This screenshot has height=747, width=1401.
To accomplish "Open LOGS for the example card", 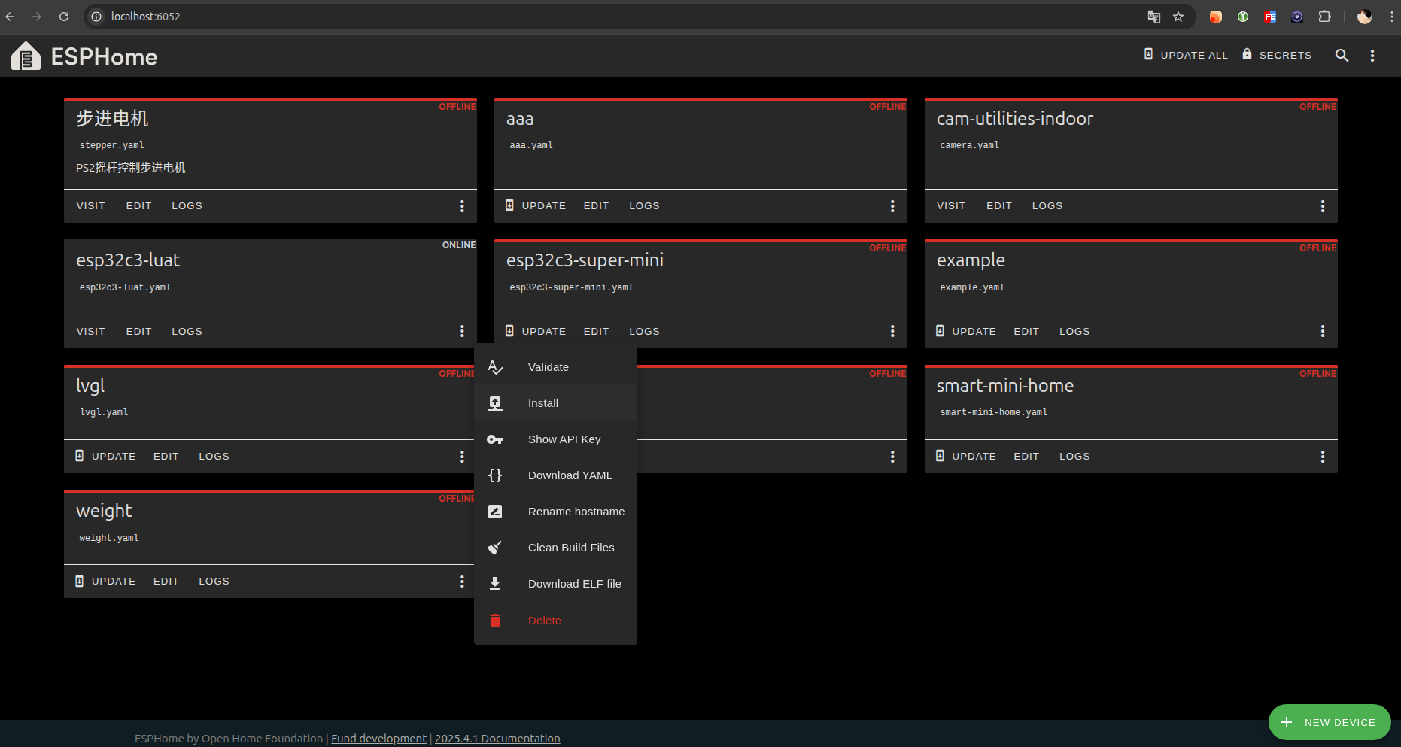I will pyautogui.click(x=1074, y=331).
